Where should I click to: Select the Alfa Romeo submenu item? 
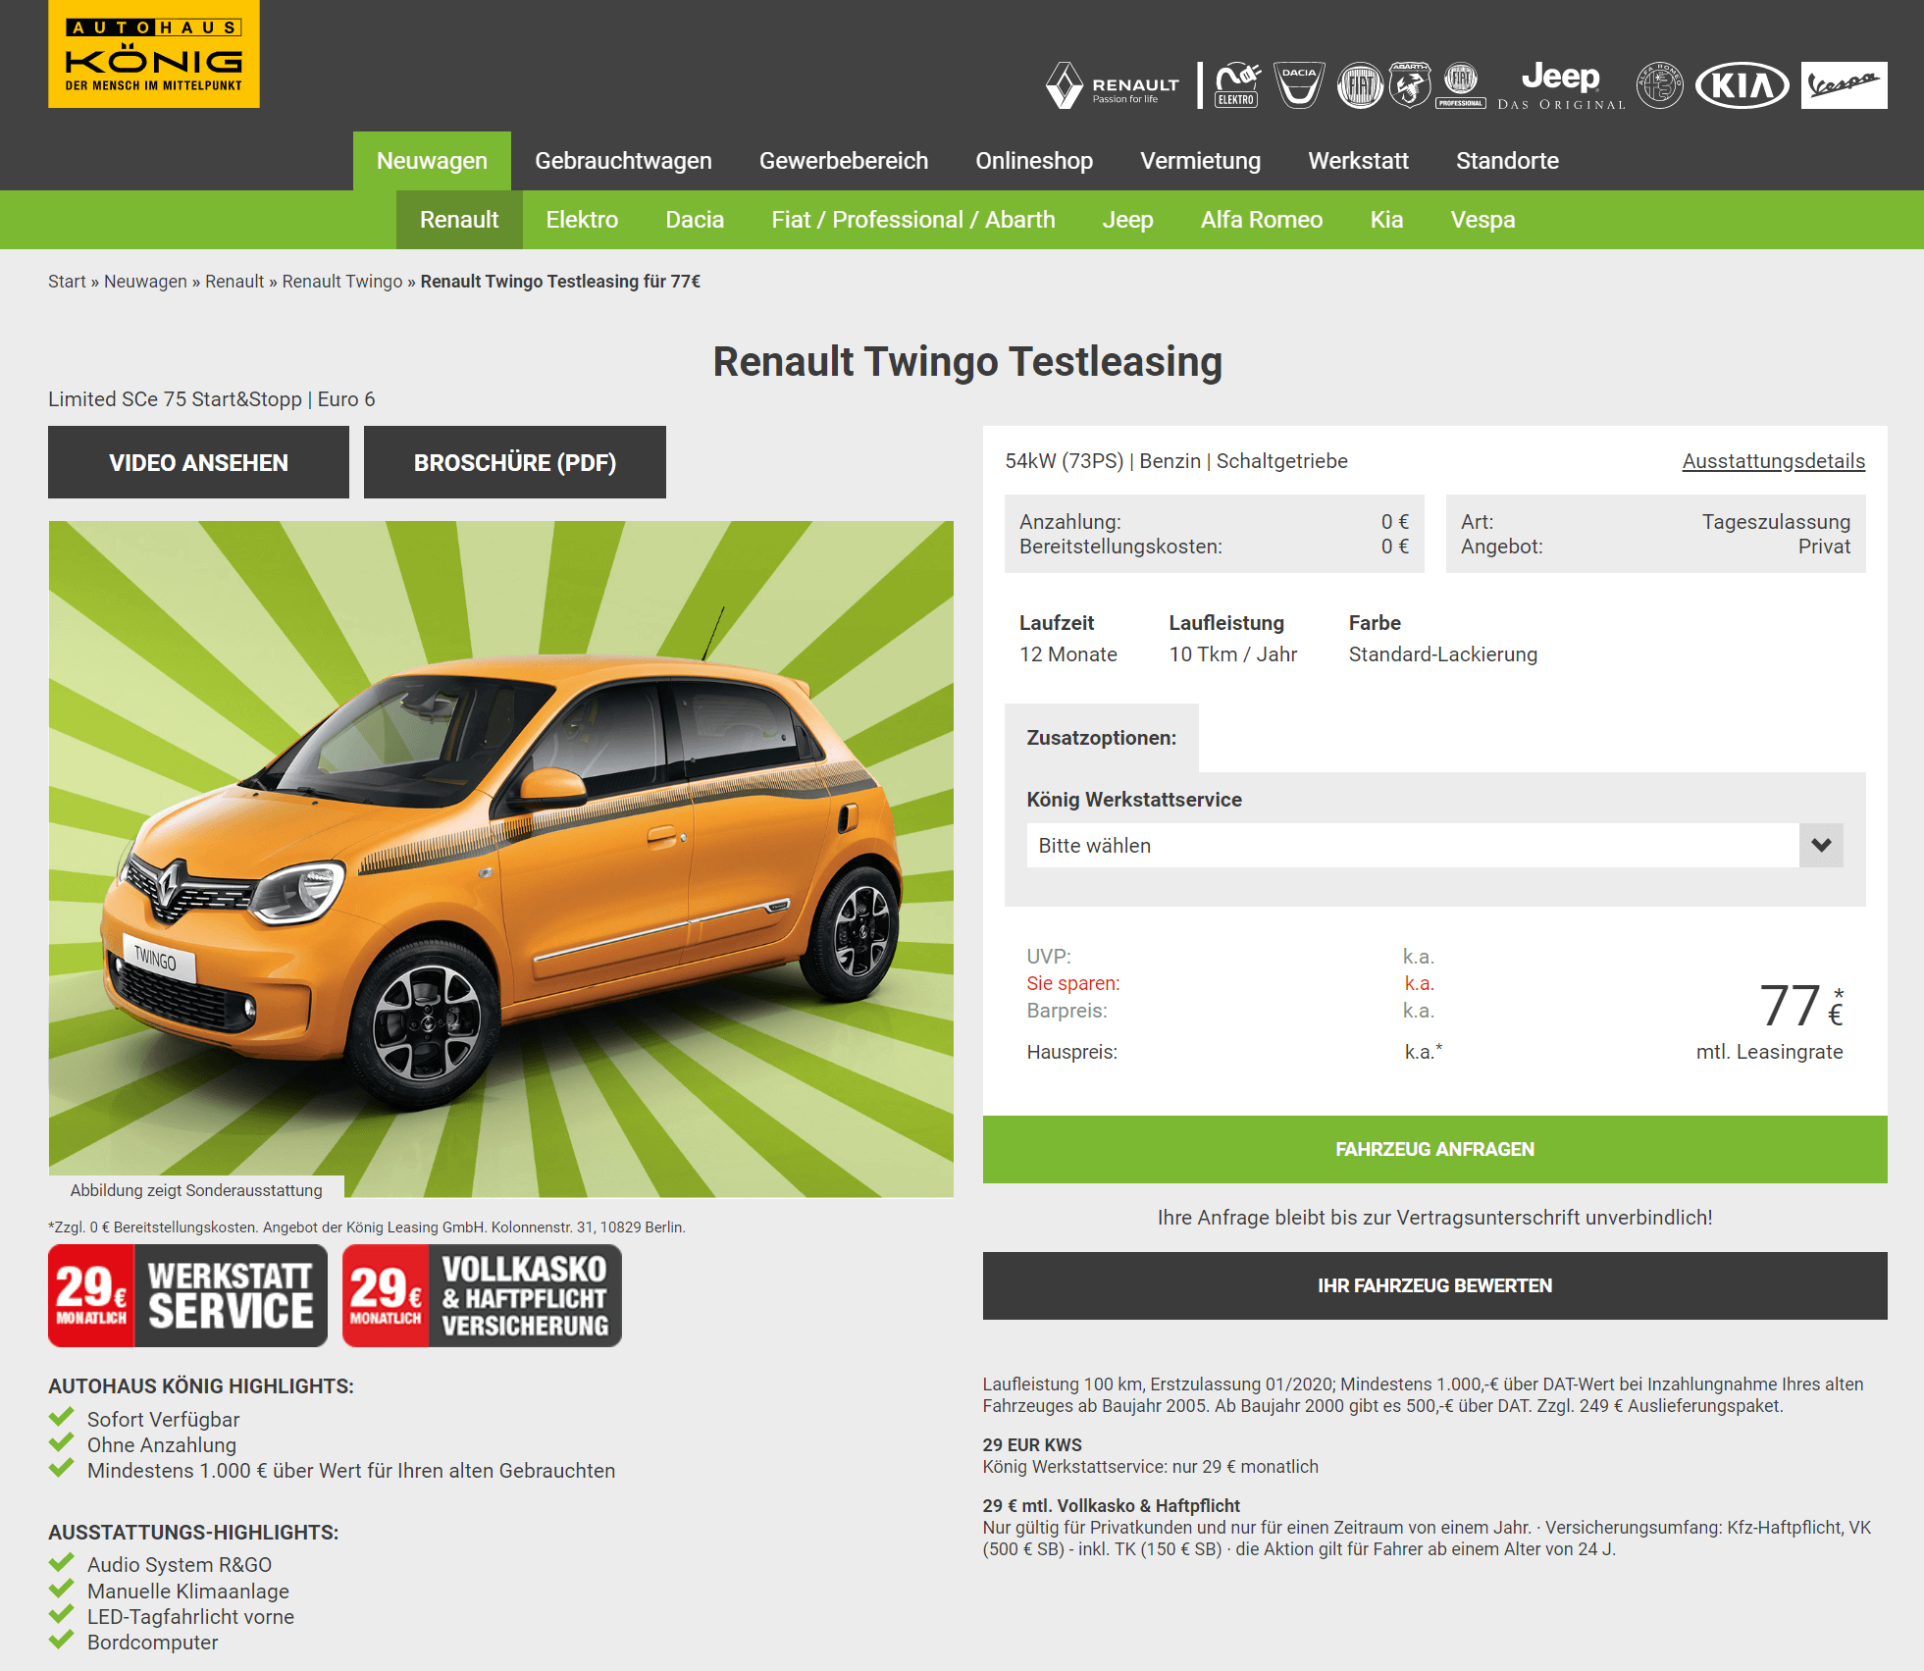(x=1262, y=219)
